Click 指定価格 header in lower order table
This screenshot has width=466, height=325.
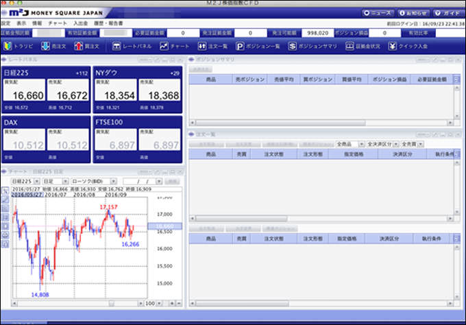(347, 239)
